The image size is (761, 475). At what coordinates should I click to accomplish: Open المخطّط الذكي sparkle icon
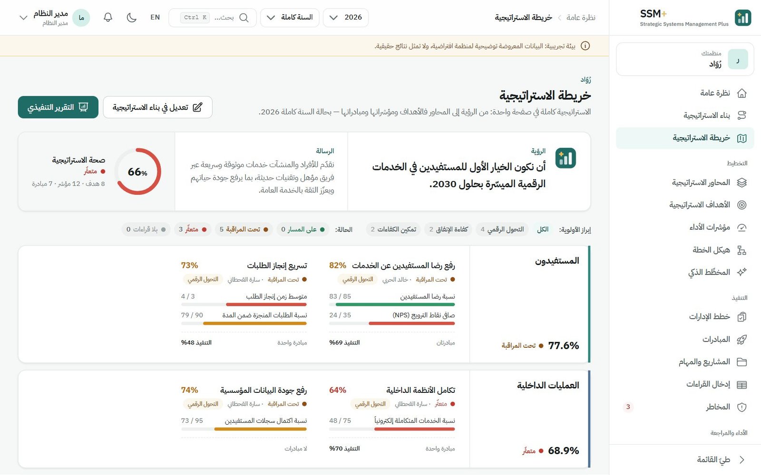[x=741, y=272]
